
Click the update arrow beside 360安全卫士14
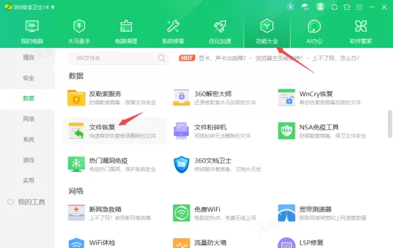pos(52,7)
